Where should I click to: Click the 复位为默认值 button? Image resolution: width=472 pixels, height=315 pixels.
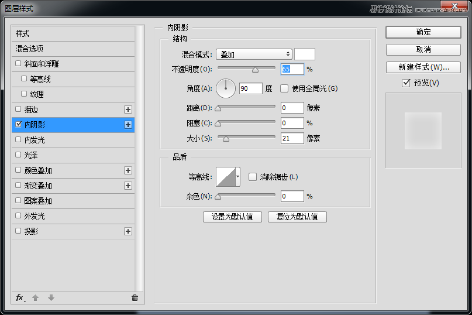pos(297,217)
